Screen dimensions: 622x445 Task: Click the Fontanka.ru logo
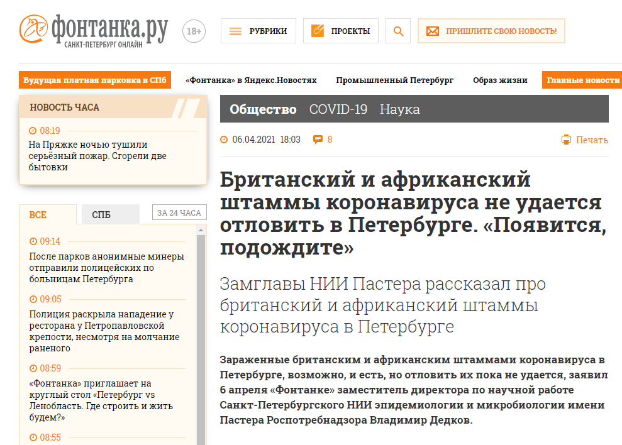[94, 31]
